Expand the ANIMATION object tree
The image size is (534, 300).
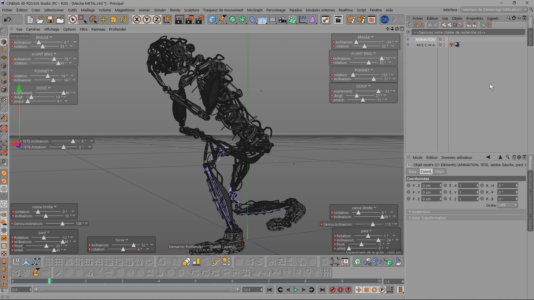coord(408,39)
